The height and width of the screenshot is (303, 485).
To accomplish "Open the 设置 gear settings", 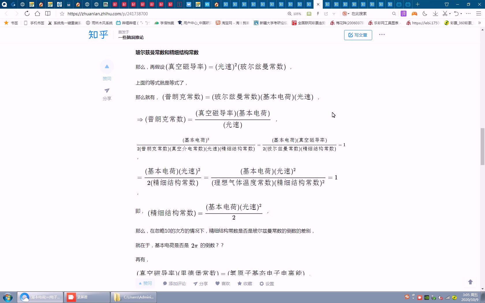I will 266,284.
